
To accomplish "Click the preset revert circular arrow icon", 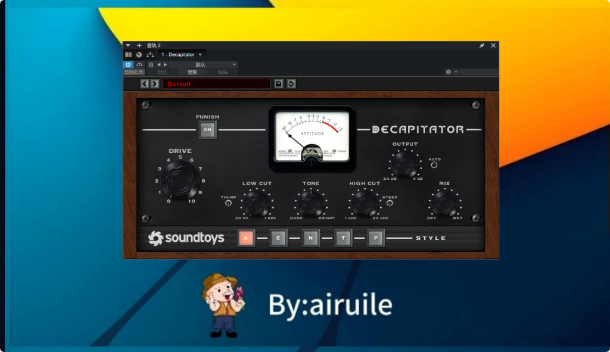I will tap(291, 83).
